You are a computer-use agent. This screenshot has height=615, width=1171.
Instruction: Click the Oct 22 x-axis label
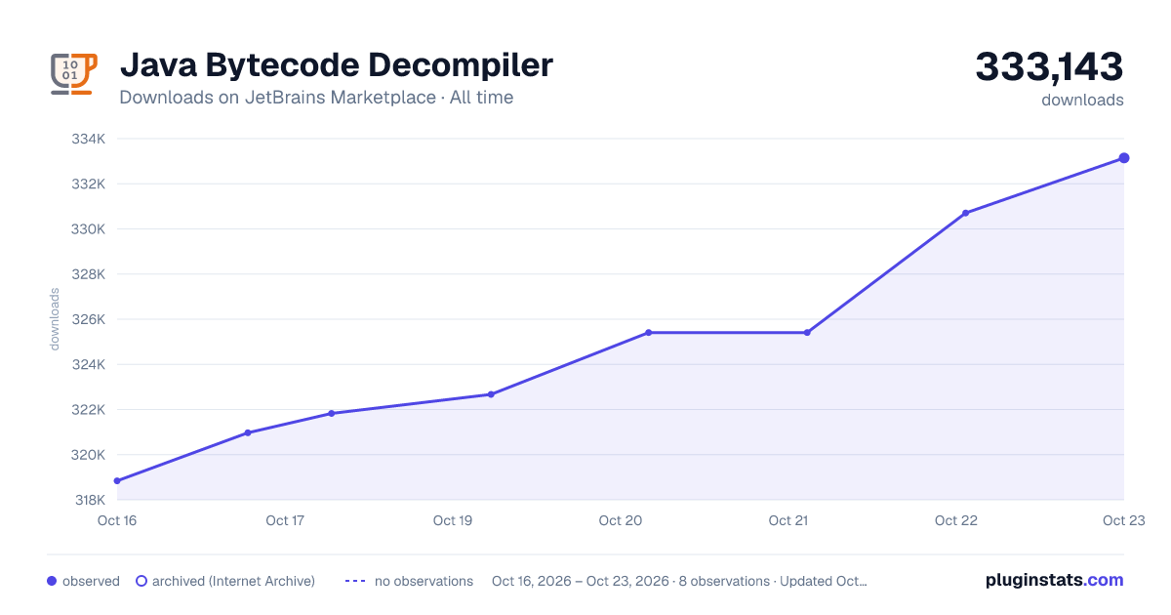pyautogui.click(x=956, y=520)
